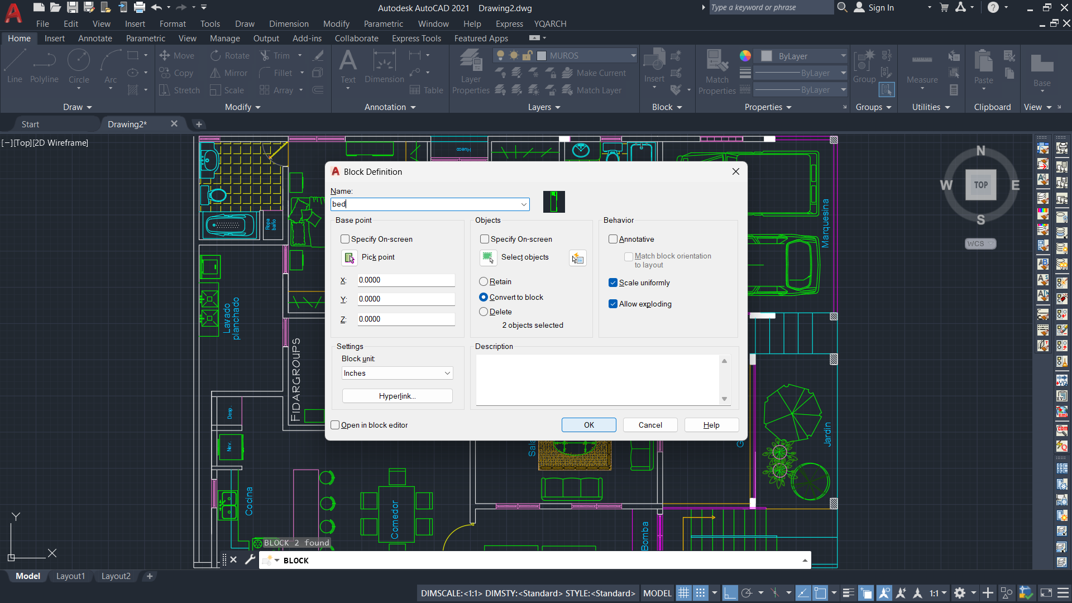Click the X base point input field

pyautogui.click(x=406, y=280)
